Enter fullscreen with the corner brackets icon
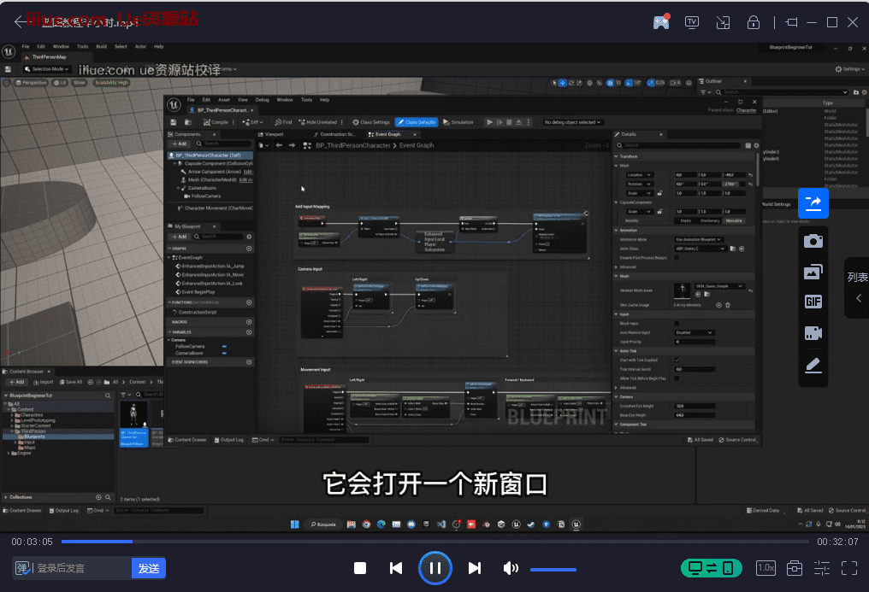Image resolution: width=869 pixels, height=592 pixels. pos(849,568)
